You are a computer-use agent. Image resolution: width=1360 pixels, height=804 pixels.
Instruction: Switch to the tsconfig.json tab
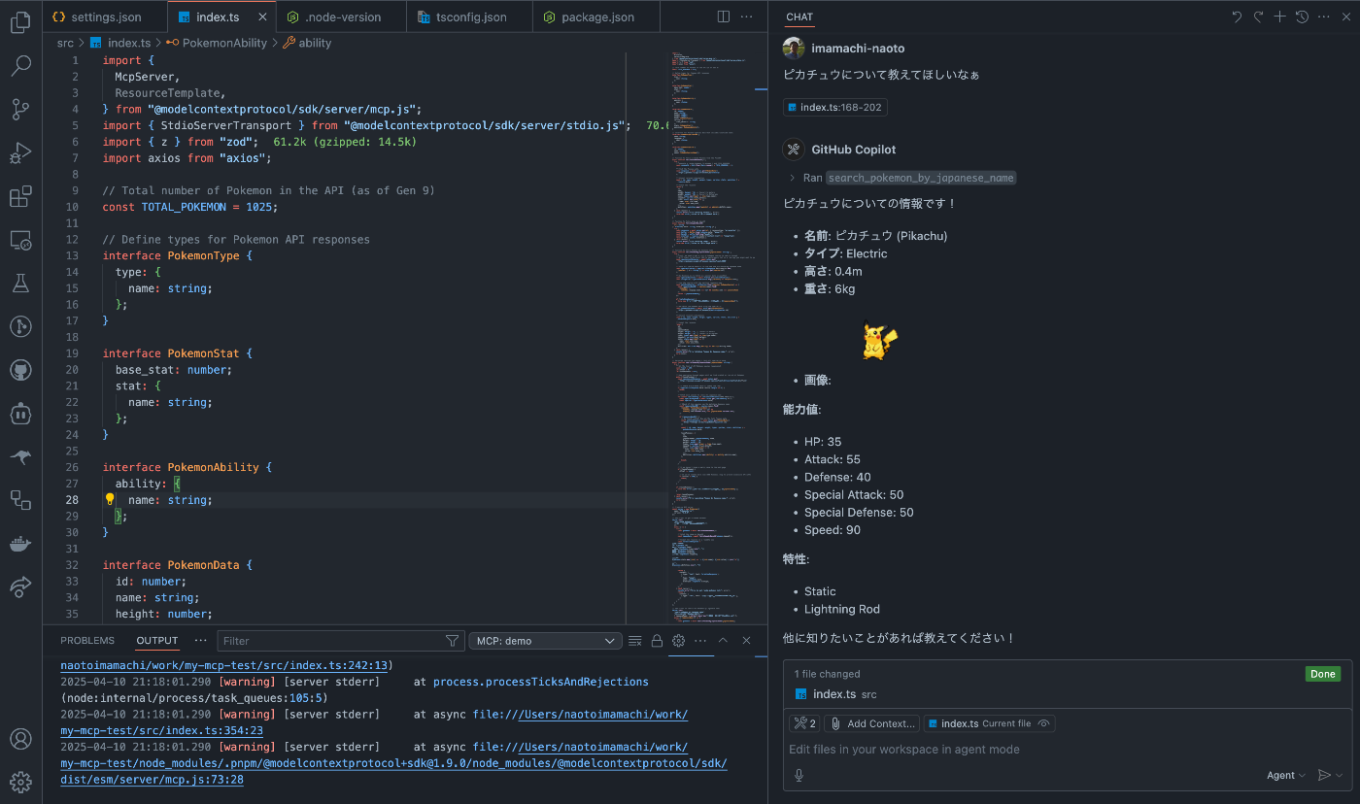(468, 17)
